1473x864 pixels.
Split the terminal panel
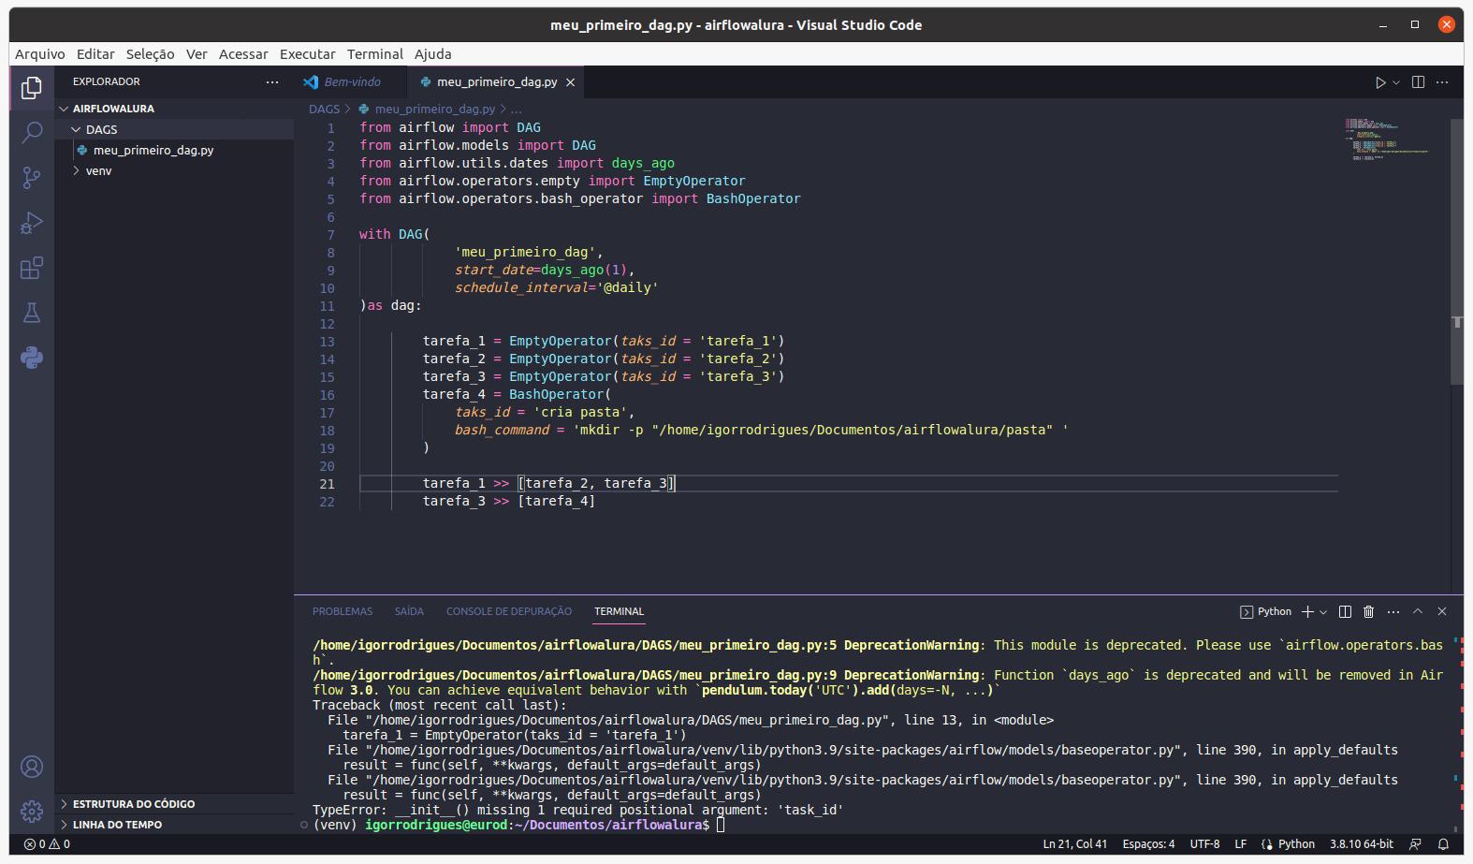(x=1345, y=611)
